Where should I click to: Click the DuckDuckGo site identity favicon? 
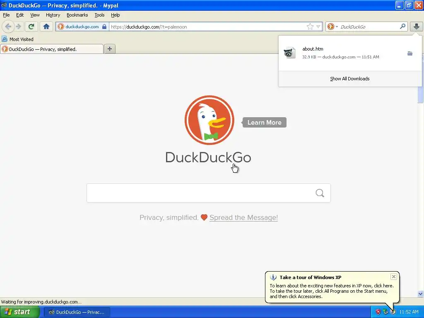61,26
